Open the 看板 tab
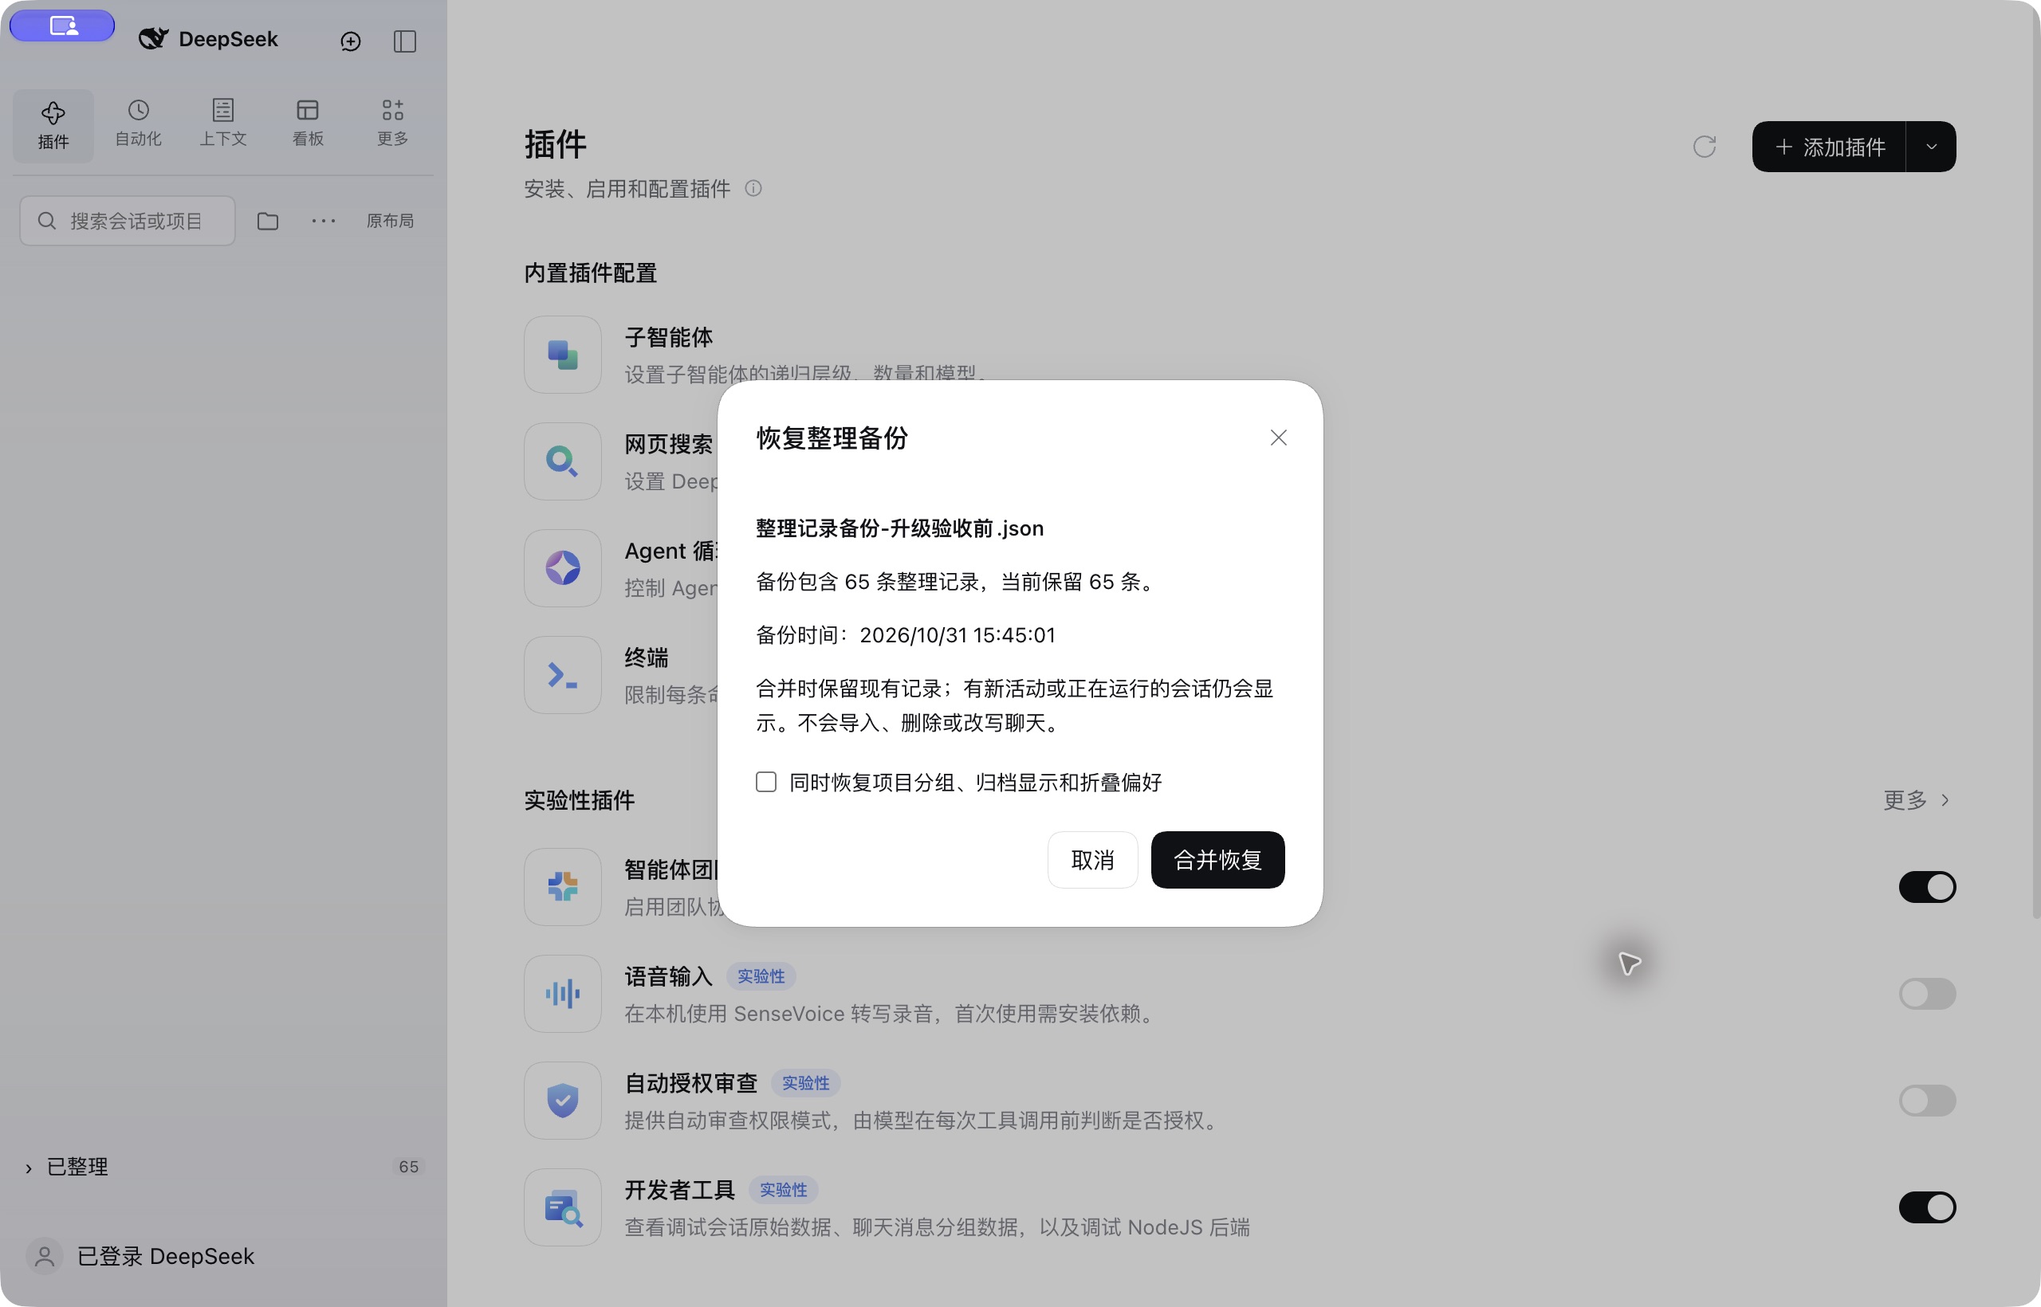The image size is (2041, 1307). (x=307, y=124)
